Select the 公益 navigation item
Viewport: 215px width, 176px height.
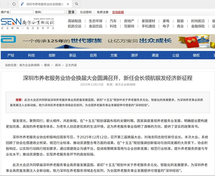pyautogui.click(x=176, y=55)
